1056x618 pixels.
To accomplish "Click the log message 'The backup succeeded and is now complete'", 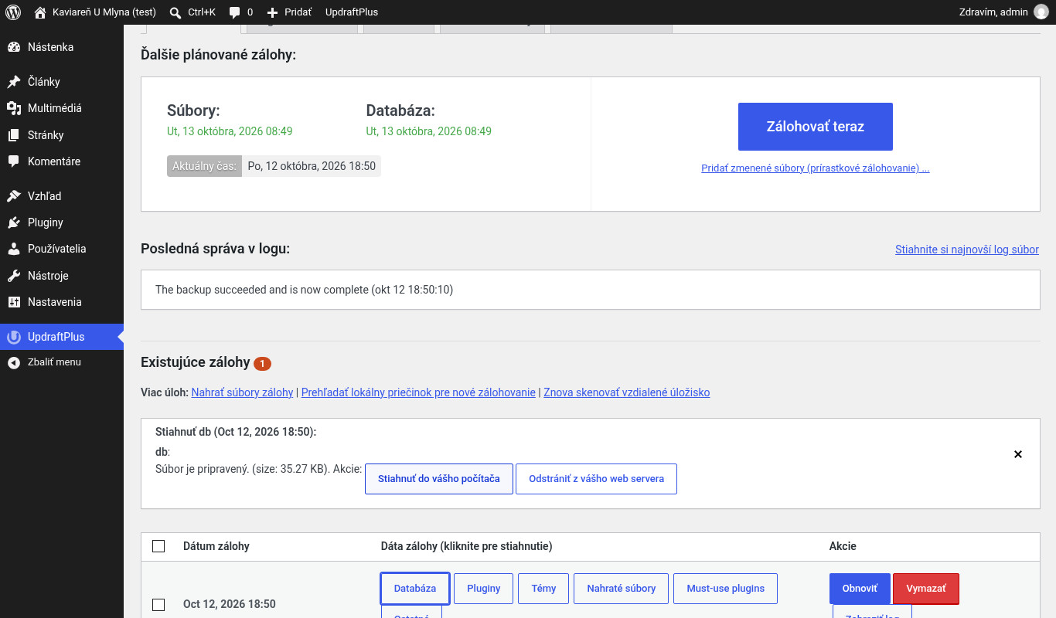I will tap(305, 290).
